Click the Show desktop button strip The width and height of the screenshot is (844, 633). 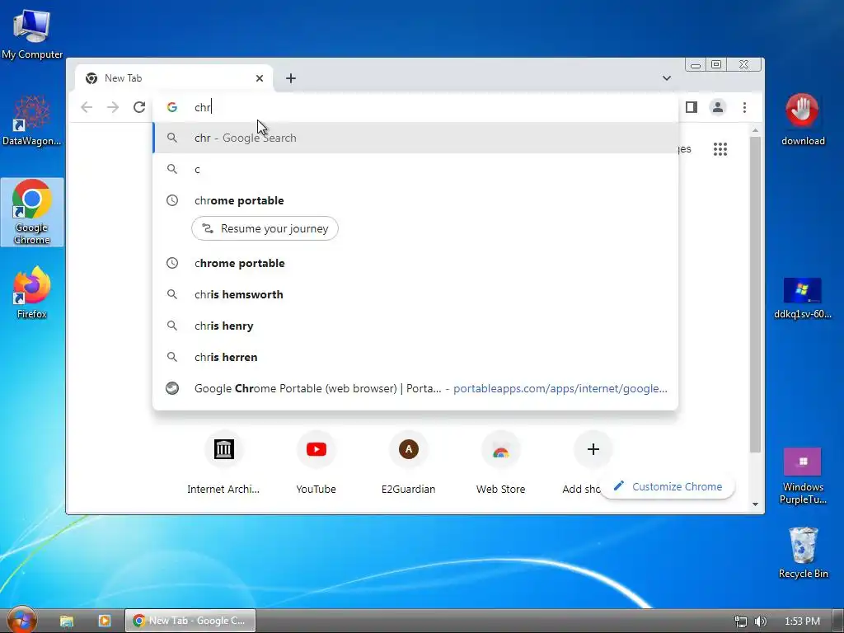tap(838, 621)
